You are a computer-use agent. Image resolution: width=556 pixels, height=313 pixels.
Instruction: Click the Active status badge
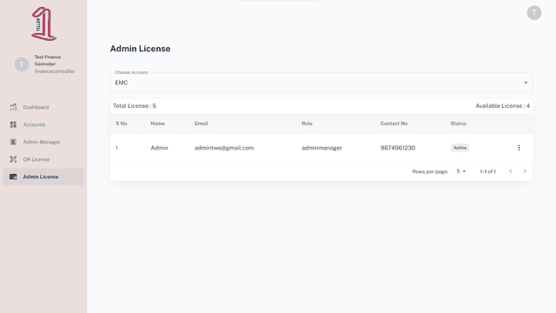460,148
